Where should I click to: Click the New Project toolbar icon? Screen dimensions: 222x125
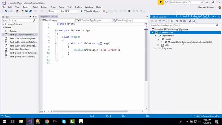(x=17, y=11)
